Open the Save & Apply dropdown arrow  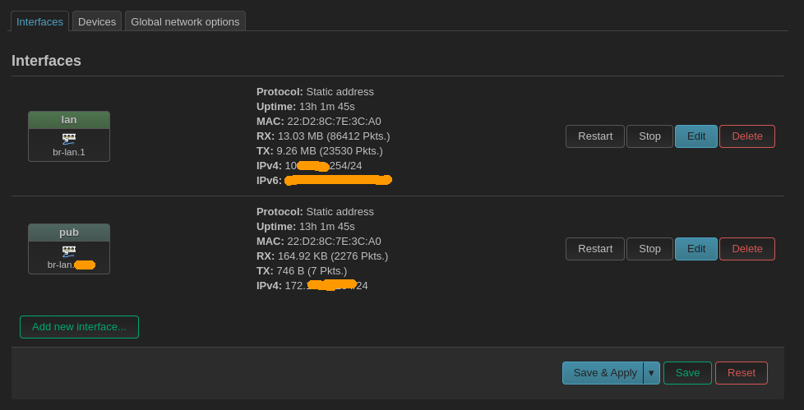pos(651,373)
